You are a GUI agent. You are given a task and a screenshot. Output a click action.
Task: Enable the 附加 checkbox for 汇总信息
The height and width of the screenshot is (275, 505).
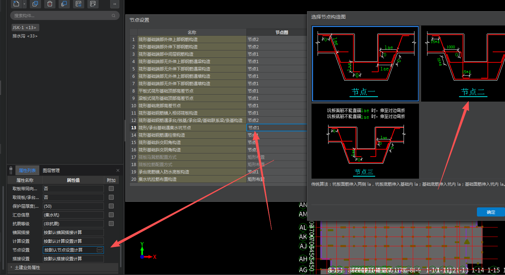(111, 215)
